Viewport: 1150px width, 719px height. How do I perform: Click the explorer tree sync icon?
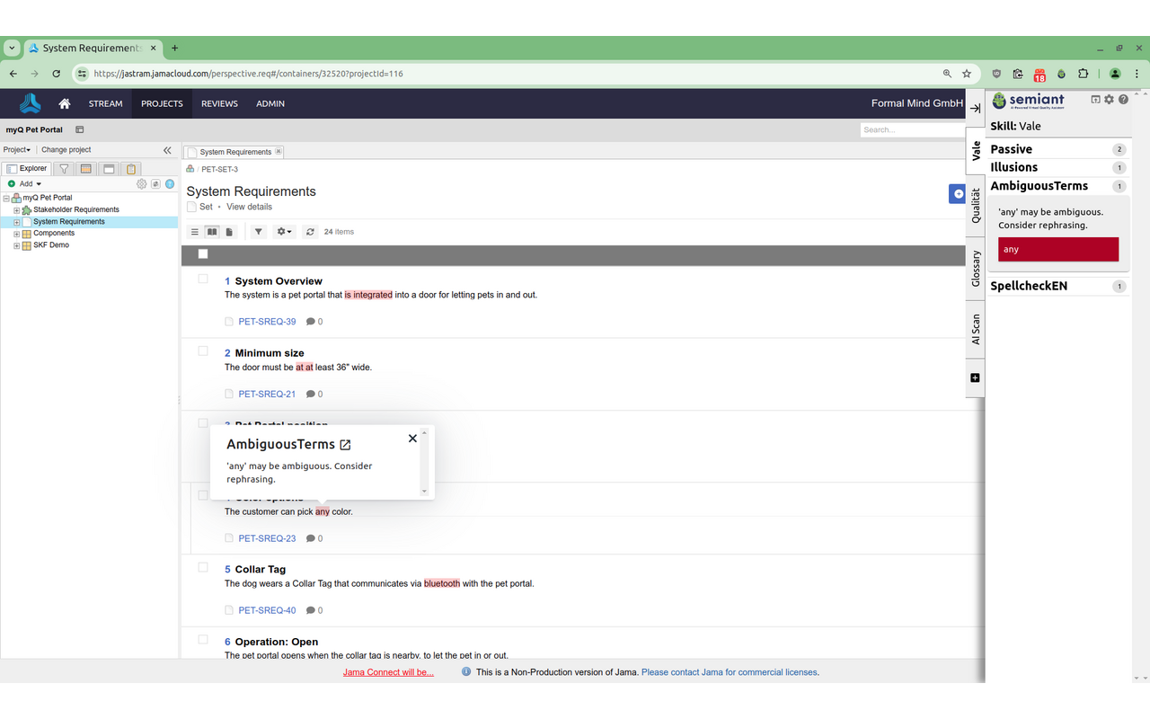[155, 184]
